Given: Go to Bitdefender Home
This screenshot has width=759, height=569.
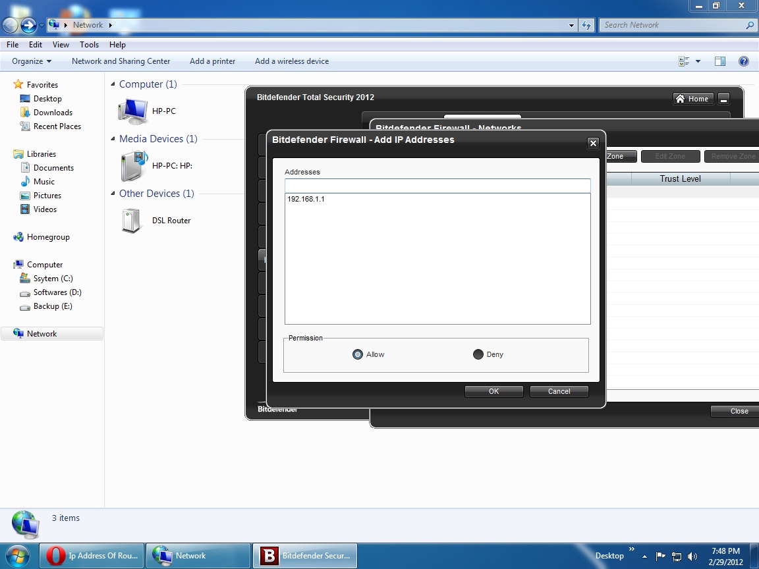Looking at the screenshot, I should [692, 99].
